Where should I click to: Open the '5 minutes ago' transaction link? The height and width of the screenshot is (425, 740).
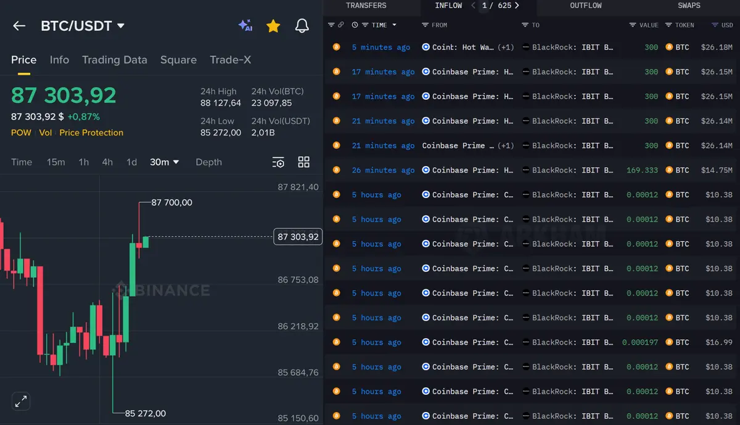381,47
